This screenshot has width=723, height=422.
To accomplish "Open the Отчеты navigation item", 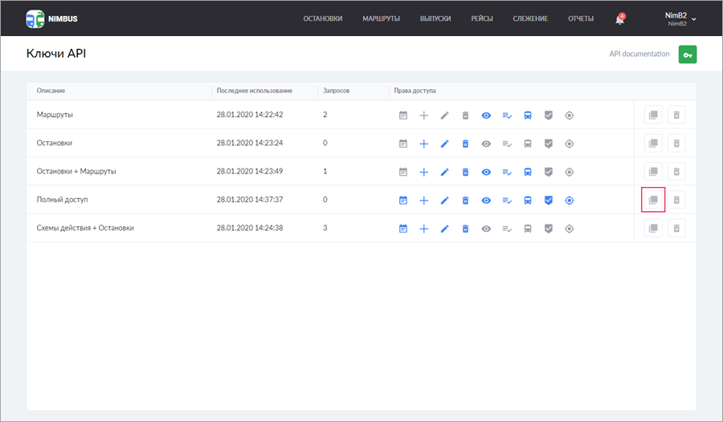I will tap(581, 18).
